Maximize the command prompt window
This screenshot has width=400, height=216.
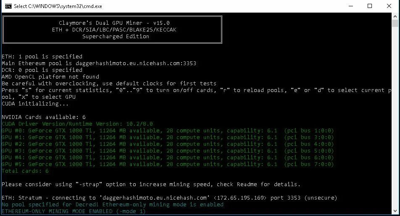[x=370, y=6]
